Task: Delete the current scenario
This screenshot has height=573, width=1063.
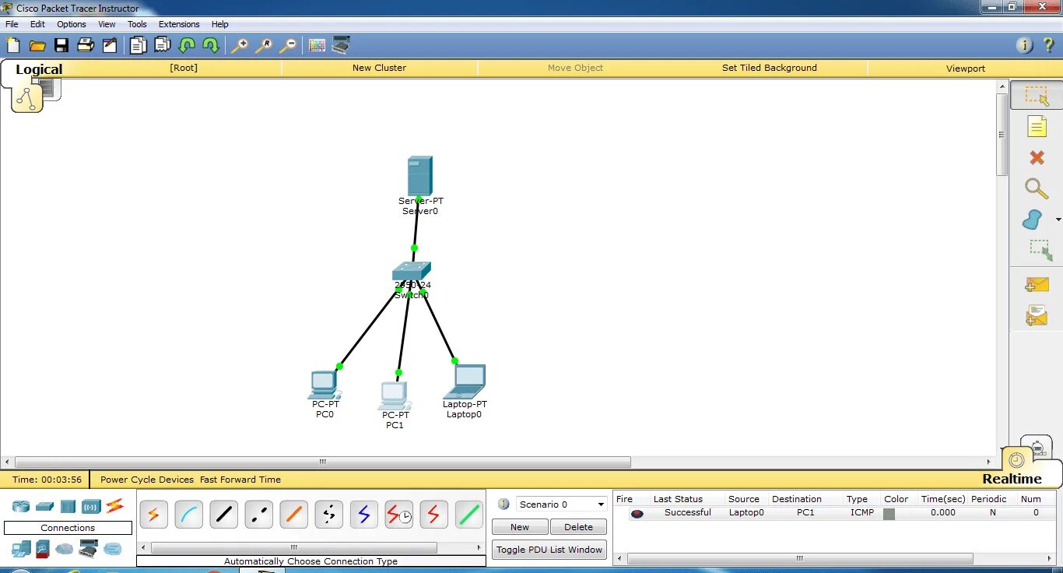Action: coord(578,527)
